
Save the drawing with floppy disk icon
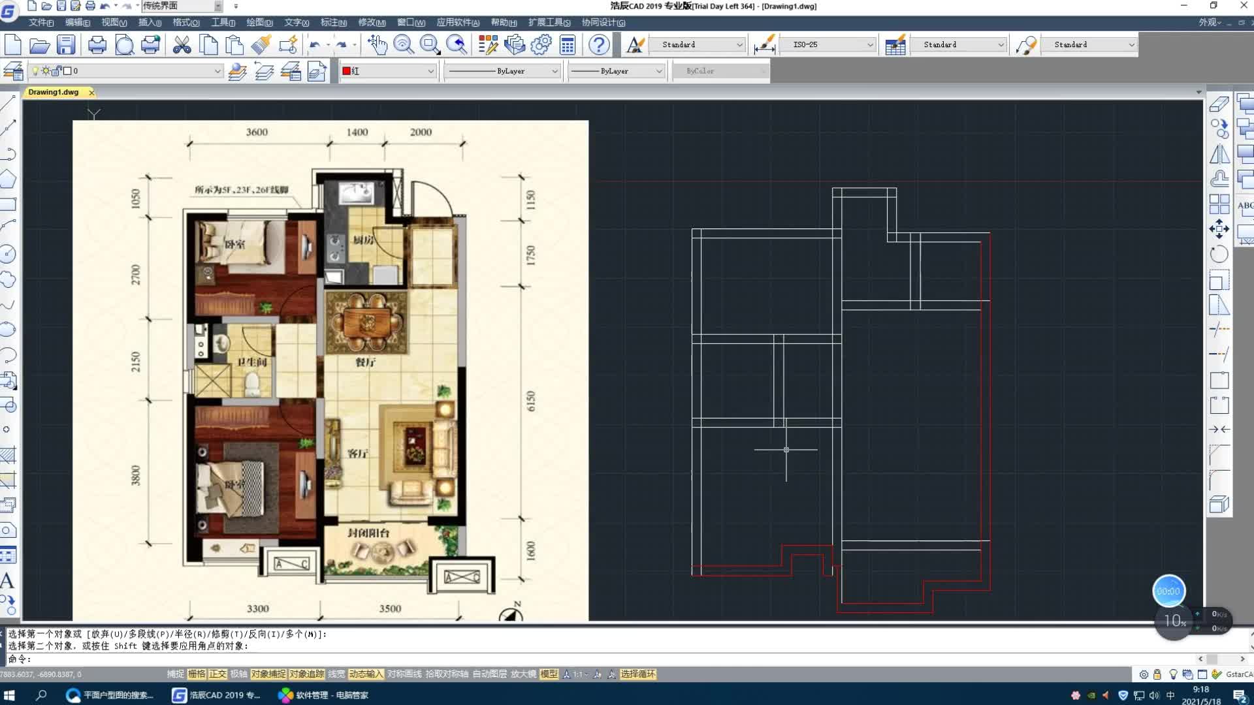pos(66,45)
